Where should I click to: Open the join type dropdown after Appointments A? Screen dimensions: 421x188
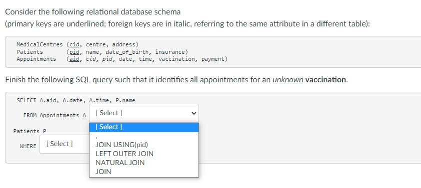[144, 113]
